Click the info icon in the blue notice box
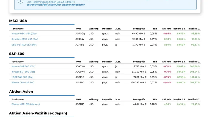The width and height of the screenshot is (208, 117). (21, 1)
